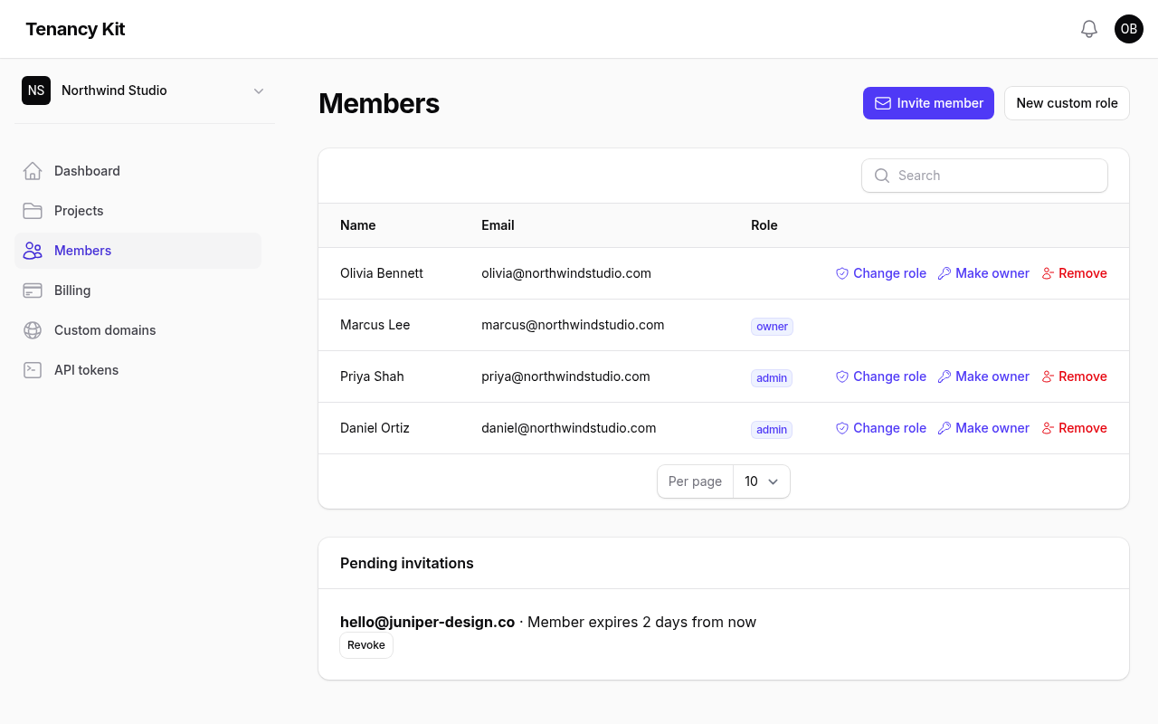Open Billing in the sidebar
Viewport: 1158px width, 724px height.
138,291
